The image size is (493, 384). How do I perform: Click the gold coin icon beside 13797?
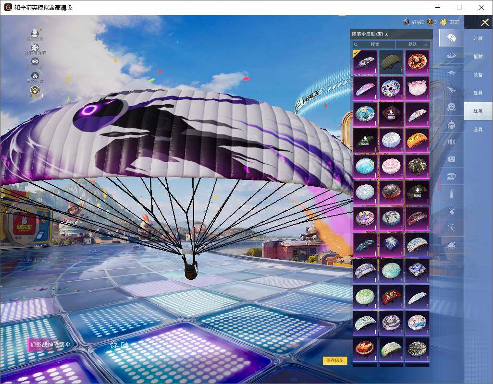click(443, 22)
